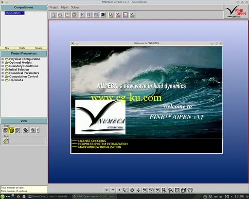Click the rotate about Y icon
Viewport: 249px width, 199px height.
click(151, 190)
